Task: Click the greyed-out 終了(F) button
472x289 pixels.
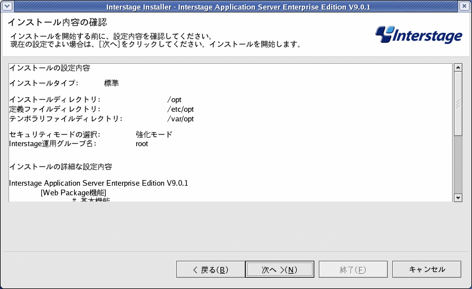Action: [353, 269]
